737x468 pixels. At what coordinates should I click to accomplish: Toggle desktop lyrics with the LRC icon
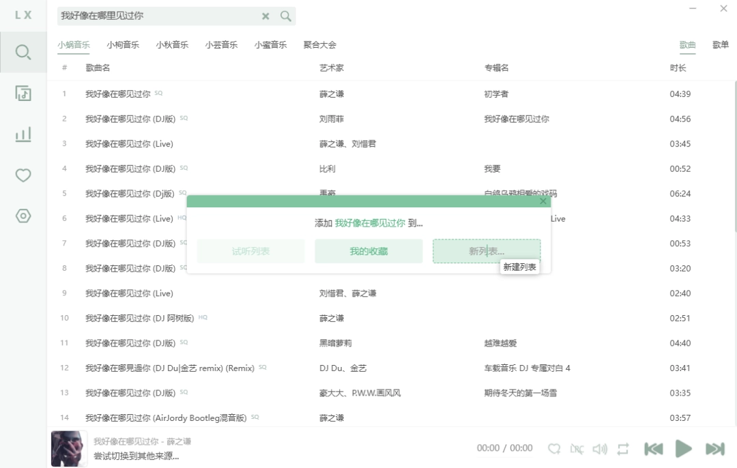(577, 448)
